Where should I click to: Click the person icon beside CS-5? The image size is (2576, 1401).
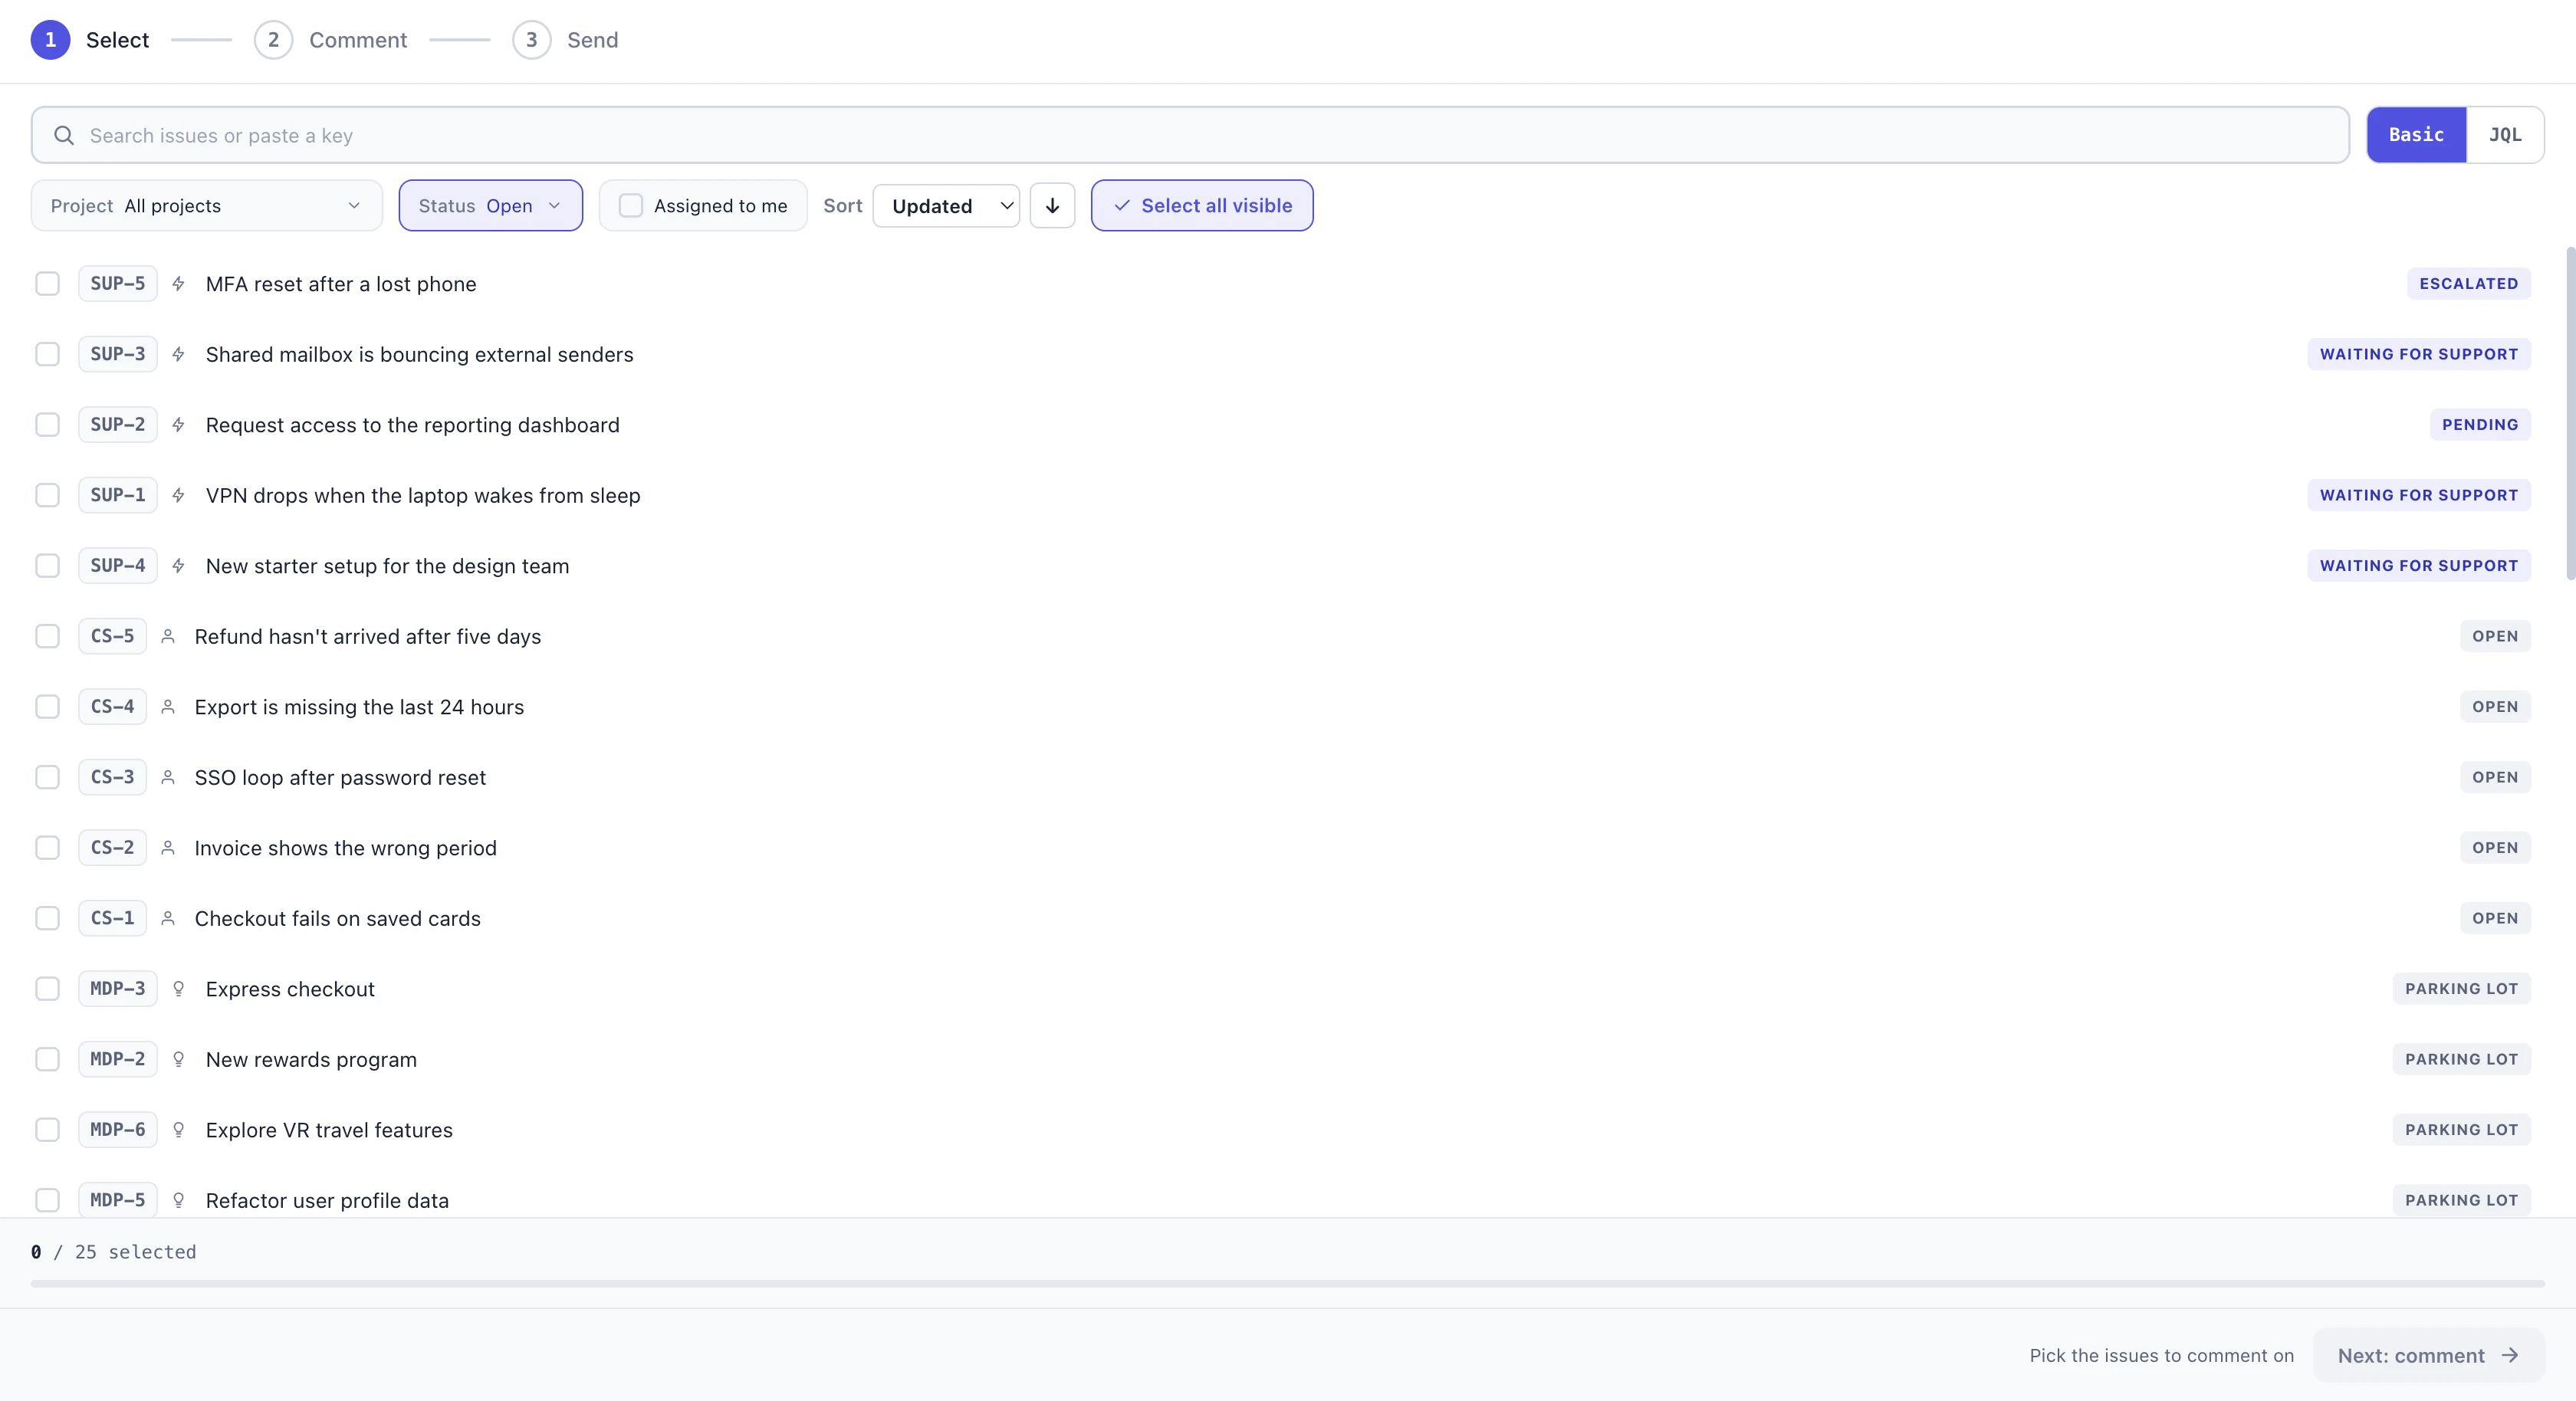168,636
